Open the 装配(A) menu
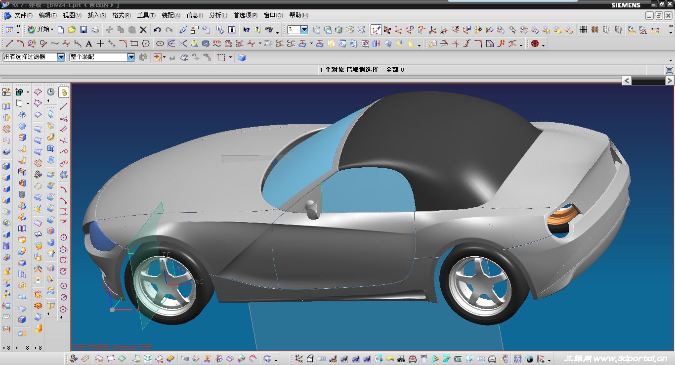675x365 pixels. [x=171, y=15]
